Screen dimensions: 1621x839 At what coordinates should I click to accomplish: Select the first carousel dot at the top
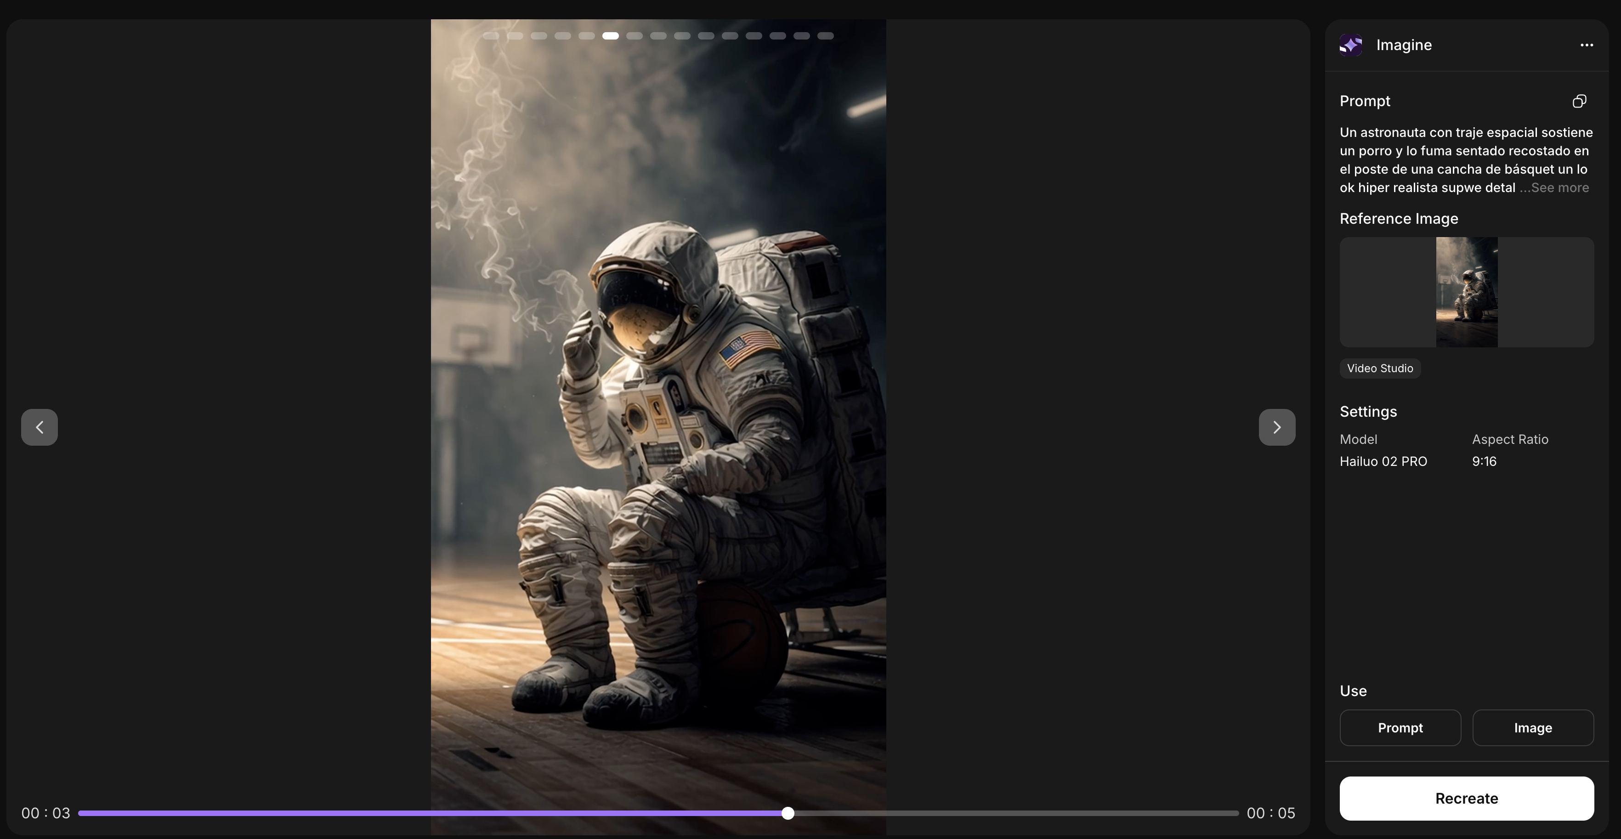492,36
